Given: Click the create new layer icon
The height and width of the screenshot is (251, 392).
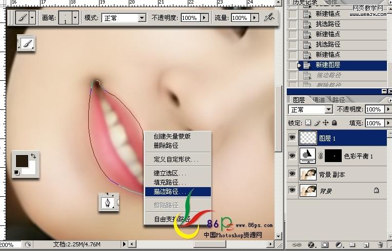Looking at the screenshot, I should (366, 245).
